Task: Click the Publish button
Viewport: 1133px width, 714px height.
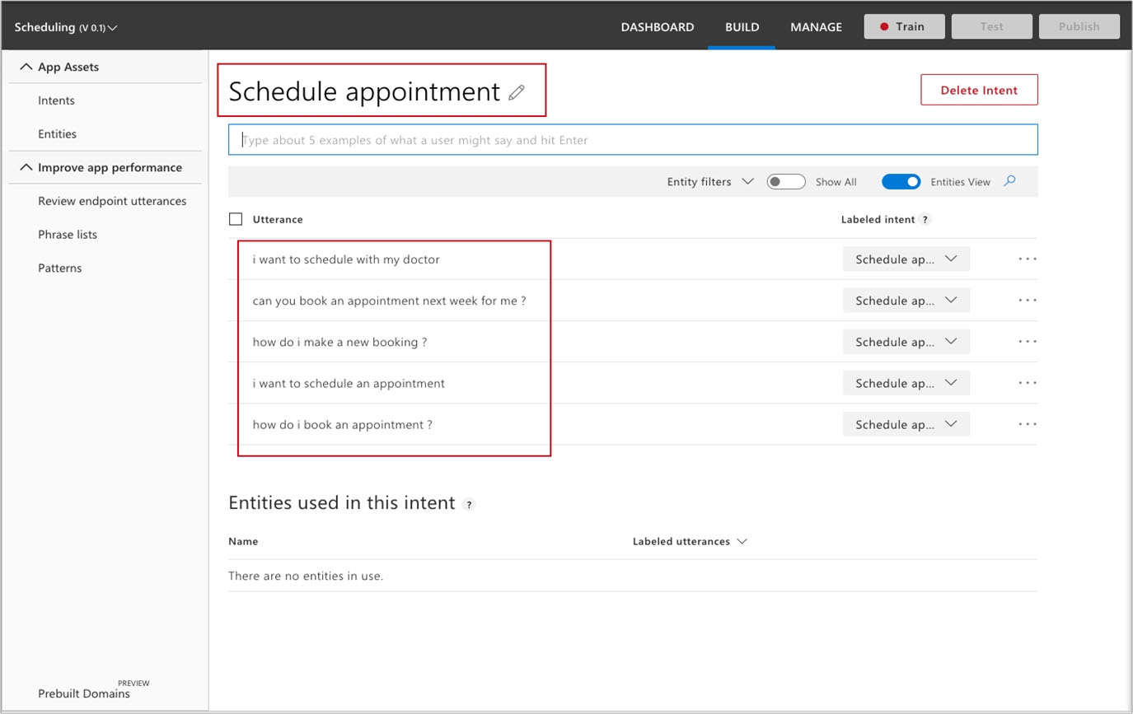Action: (1079, 26)
